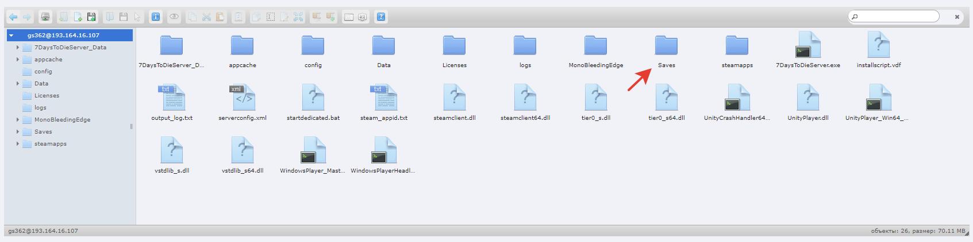Click the resize image arrows toolbar icon
Image resolution: width=973 pixels, height=242 pixels.
pos(298,17)
